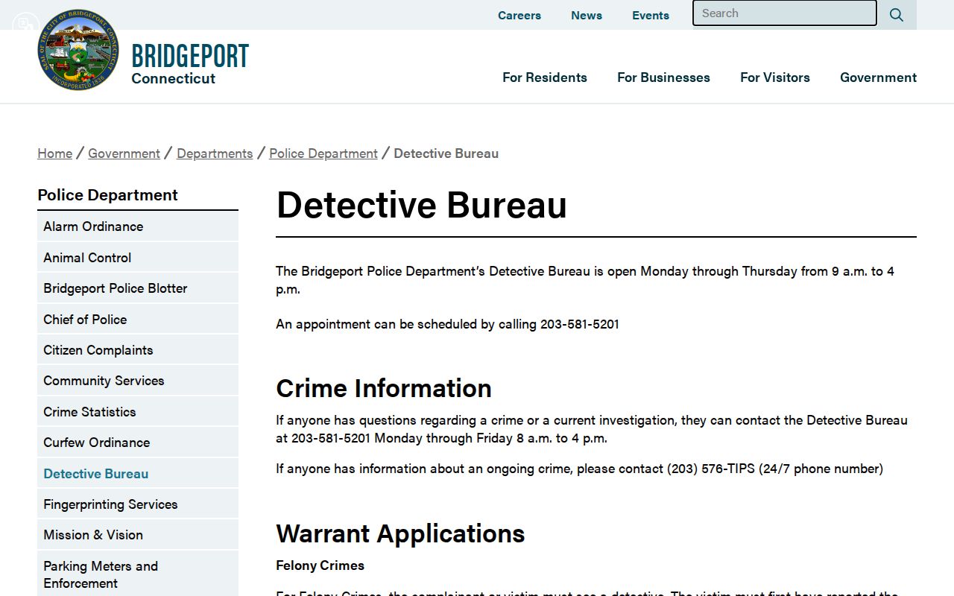Open the News link in top bar

587,15
